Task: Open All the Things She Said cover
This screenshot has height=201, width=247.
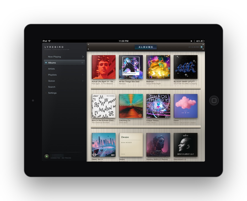Action: point(131,67)
